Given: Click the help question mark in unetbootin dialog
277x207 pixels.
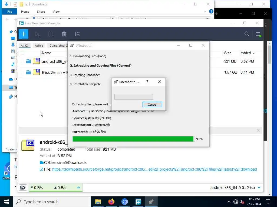Looking at the screenshot, I should pyautogui.click(x=147, y=82).
